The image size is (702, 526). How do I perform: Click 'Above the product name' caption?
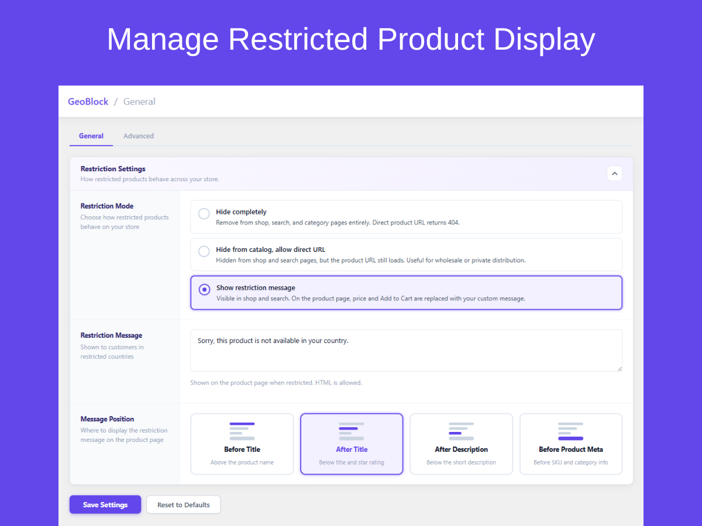pos(242,462)
